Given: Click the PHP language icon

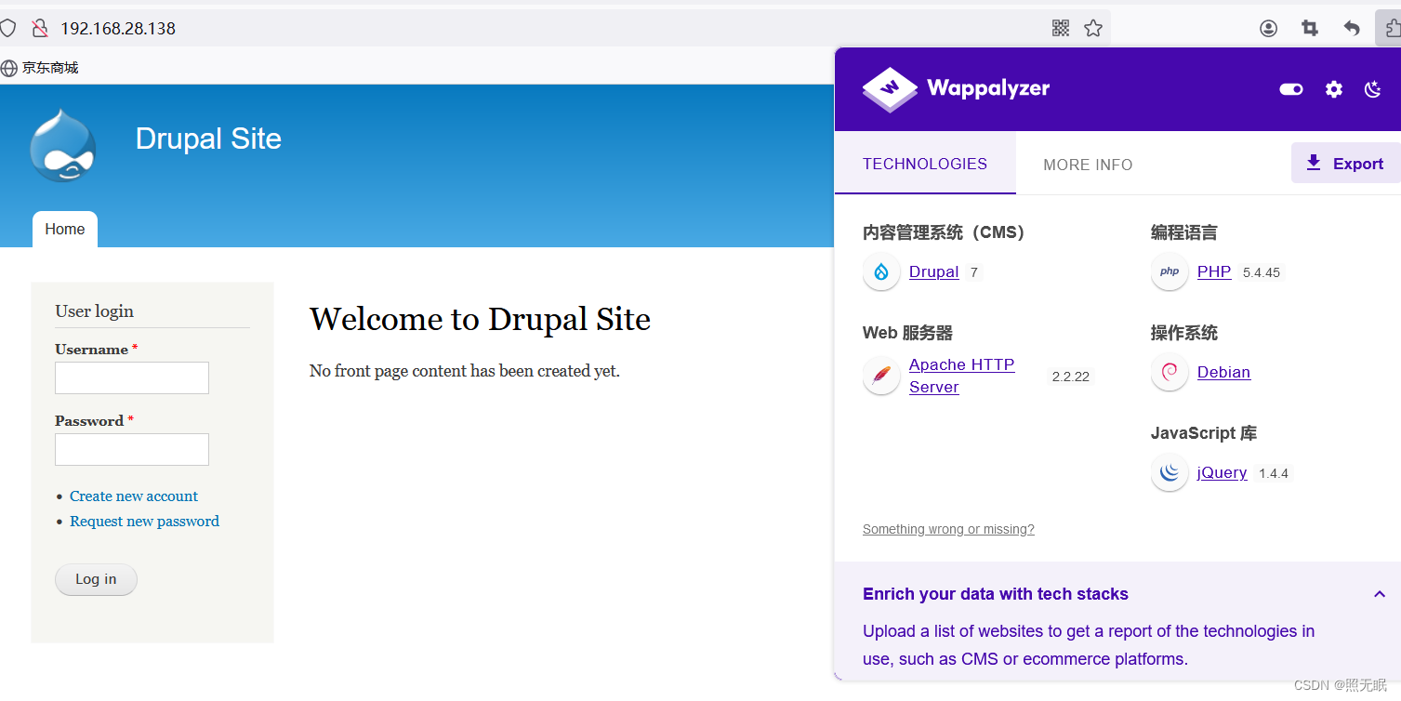Looking at the screenshot, I should click(x=1170, y=271).
